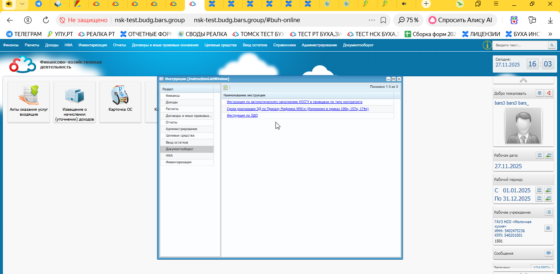Open the Доходы top menu
The height and width of the screenshot is (274, 560).
(x=52, y=45)
